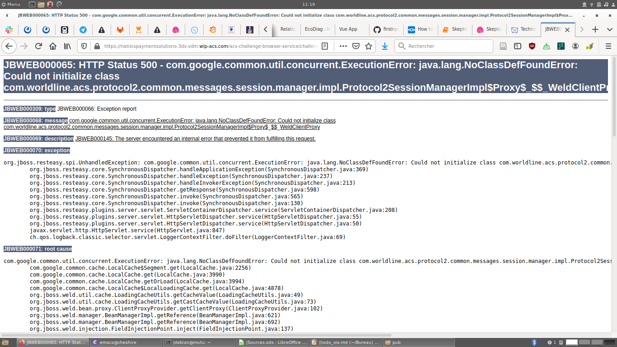Click the LoggerContextFilter.doFilter stack line
This screenshot has height=347, width=617.
click(187, 237)
